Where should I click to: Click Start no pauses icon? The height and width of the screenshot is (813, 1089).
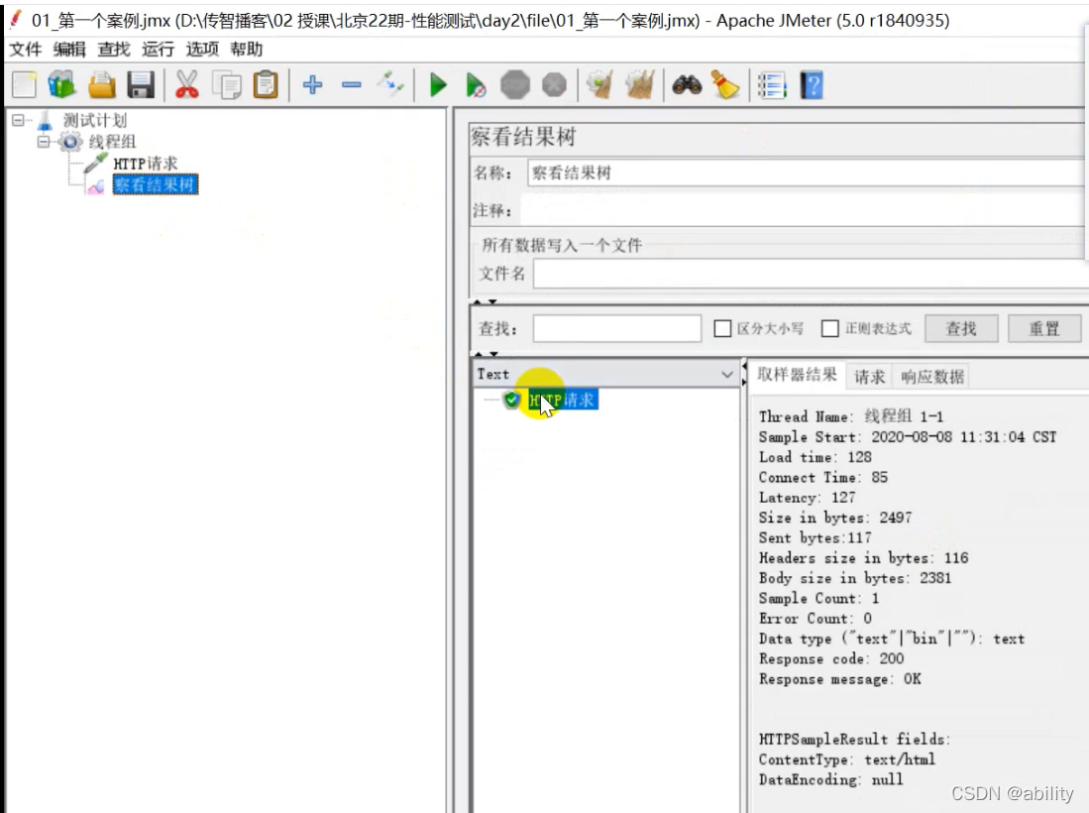click(x=476, y=85)
